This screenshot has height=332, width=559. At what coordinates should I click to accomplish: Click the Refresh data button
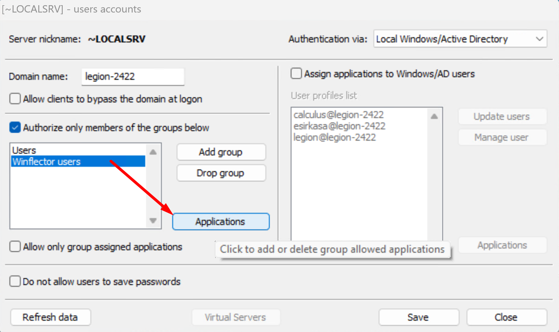(x=51, y=317)
